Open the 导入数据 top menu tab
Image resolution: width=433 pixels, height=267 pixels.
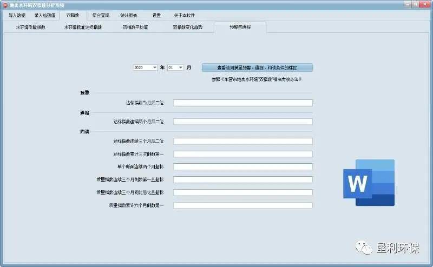coord(17,16)
